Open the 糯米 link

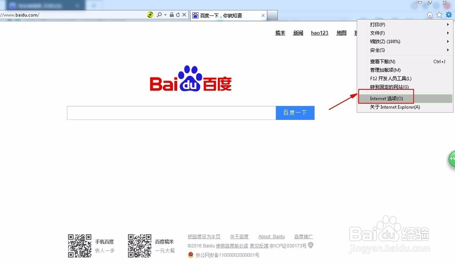pyautogui.click(x=280, y=33)
